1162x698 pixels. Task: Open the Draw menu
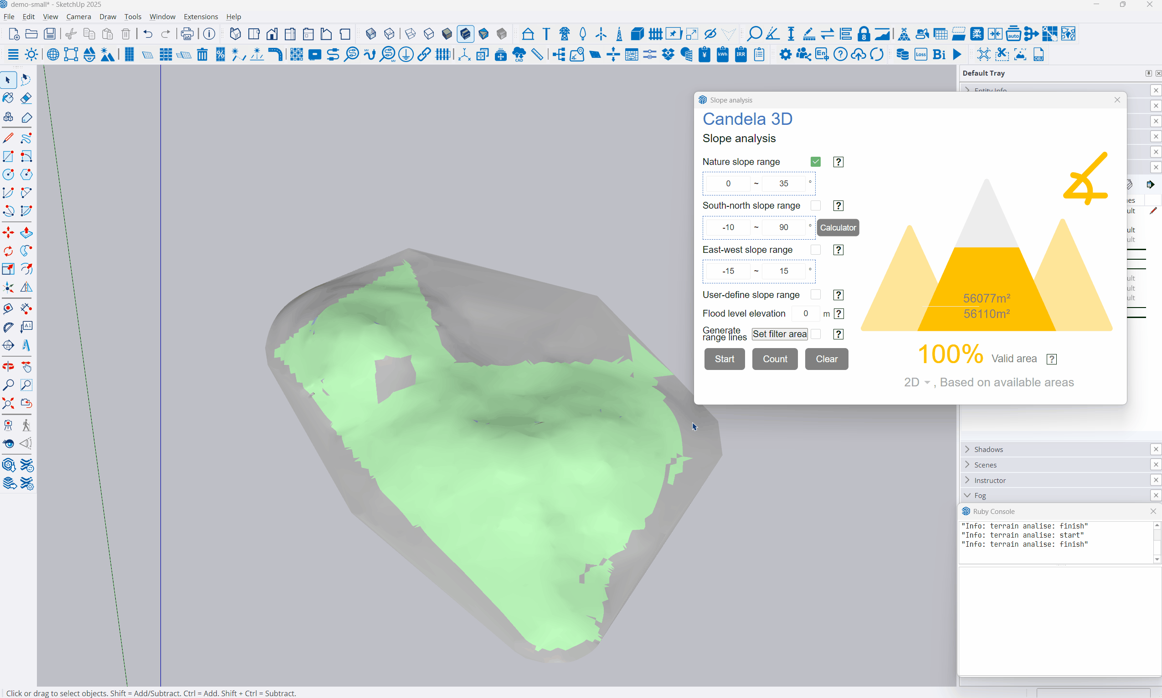pos(108,16)
